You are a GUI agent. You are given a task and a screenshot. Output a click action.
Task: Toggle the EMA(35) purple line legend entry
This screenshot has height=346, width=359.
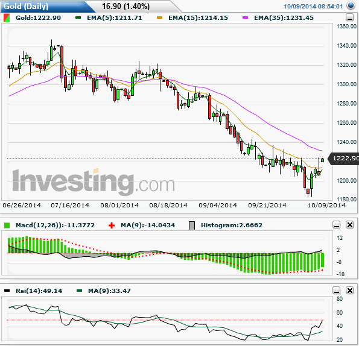tap(278, 18)
